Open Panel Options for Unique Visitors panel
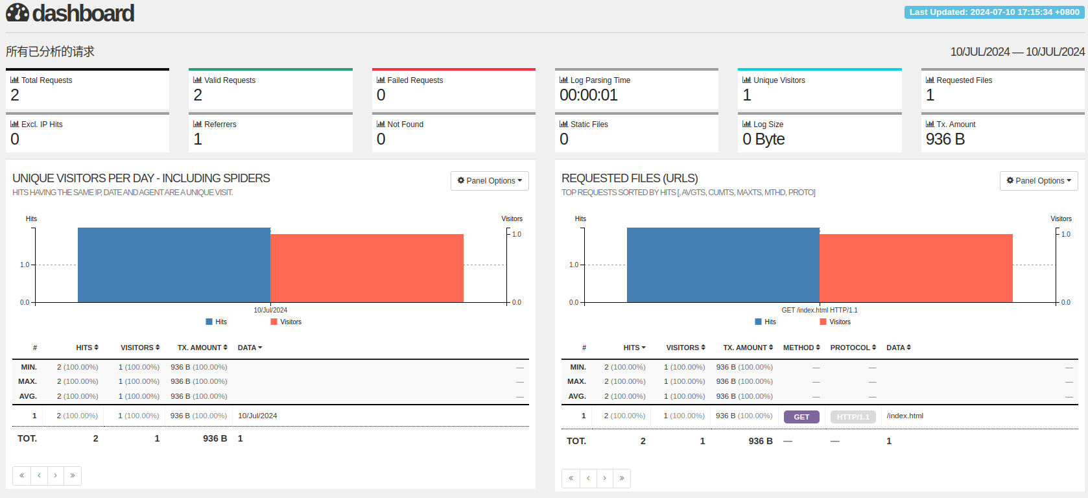The height and width of the screenshot is (498, 1088). click(490, 181)
